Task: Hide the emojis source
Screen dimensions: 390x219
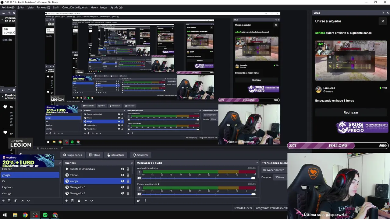Action: pyautogui.click(x=123, y=181)
